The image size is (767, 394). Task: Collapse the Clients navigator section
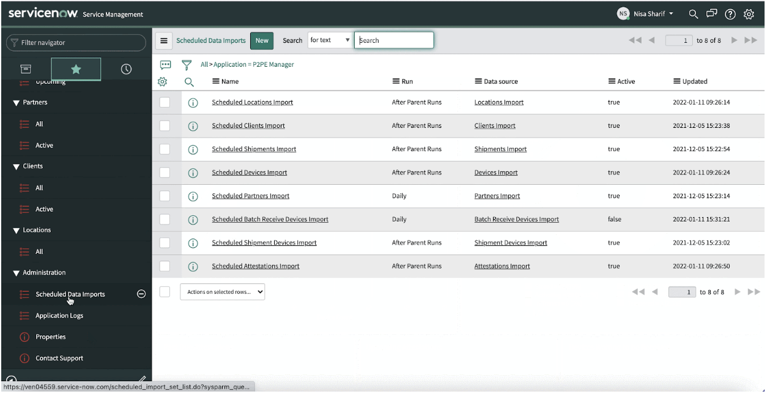pyautogui.click(x=17, y=166)
